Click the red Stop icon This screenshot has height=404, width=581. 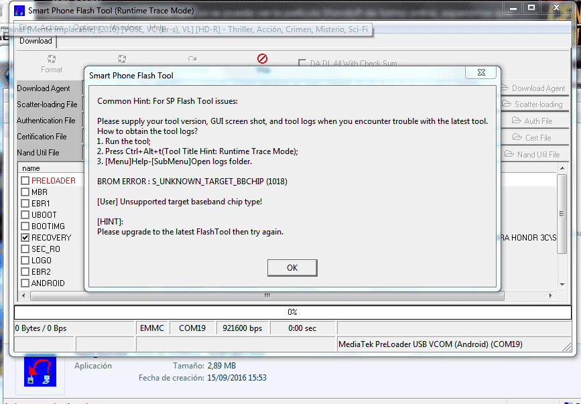tap(262, 58)
